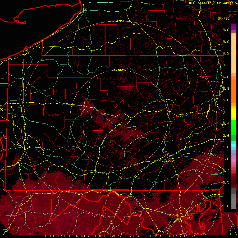Click the 4.2 value on color scale
The image size is (238, 238).
(226, 112)
